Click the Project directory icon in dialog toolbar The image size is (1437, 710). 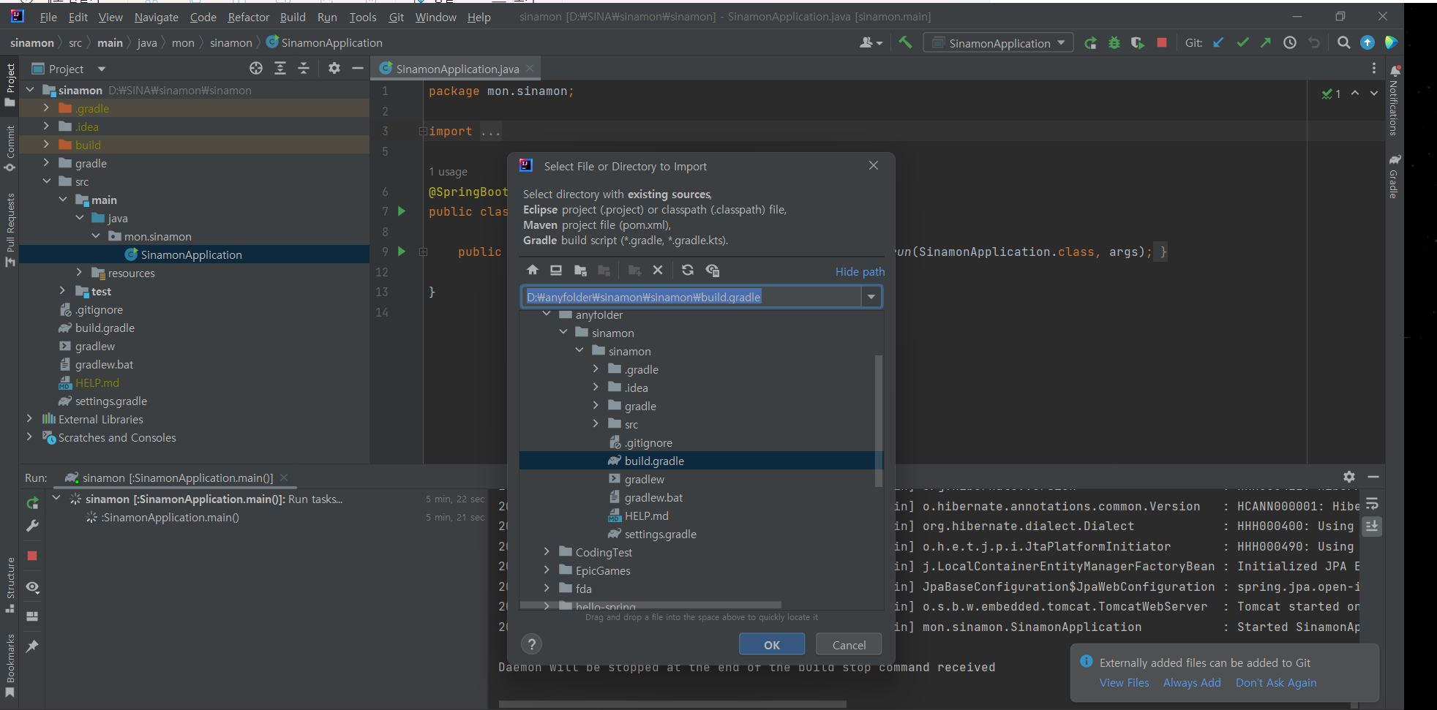[580, 270]
